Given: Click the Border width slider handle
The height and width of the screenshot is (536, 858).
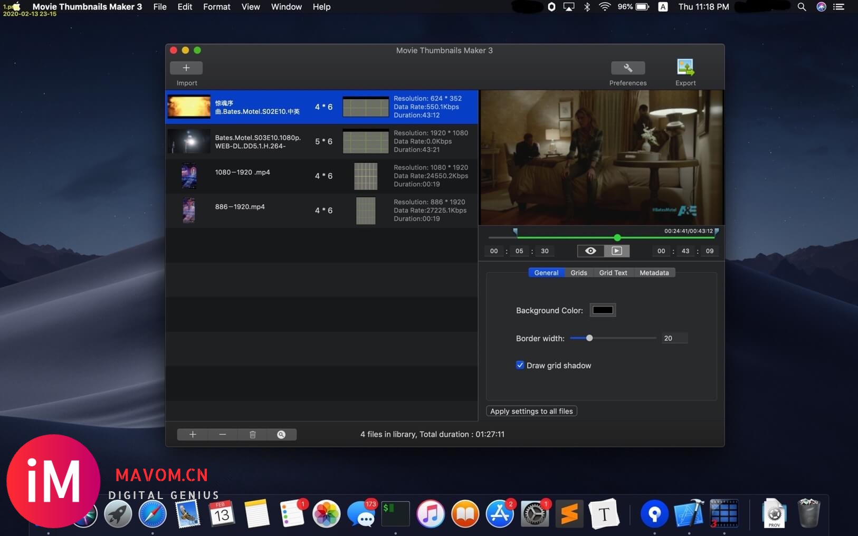Looking at the screenshot, I should coord(589,338).
